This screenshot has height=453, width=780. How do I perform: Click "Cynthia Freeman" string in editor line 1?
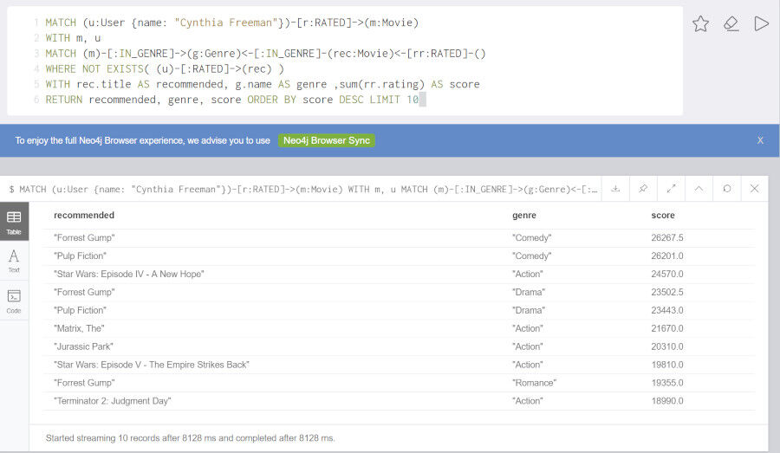[226, 23]
